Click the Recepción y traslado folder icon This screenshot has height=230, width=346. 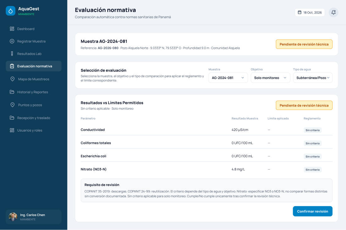pos(12,118)
